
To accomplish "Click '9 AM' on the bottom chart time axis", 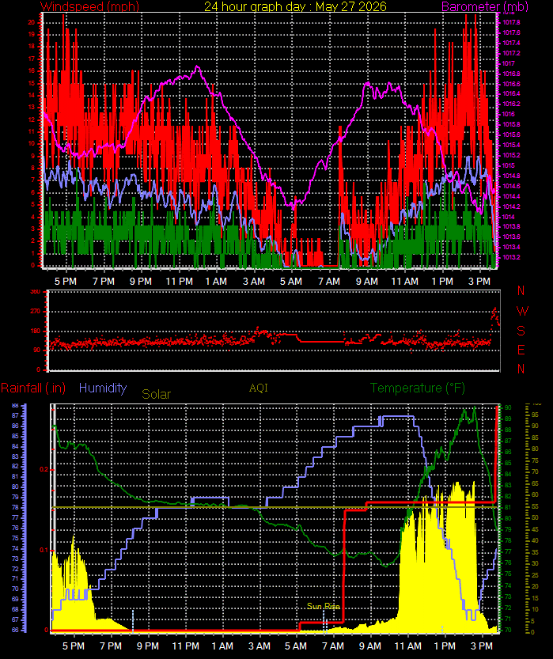I will click(370, 646).
